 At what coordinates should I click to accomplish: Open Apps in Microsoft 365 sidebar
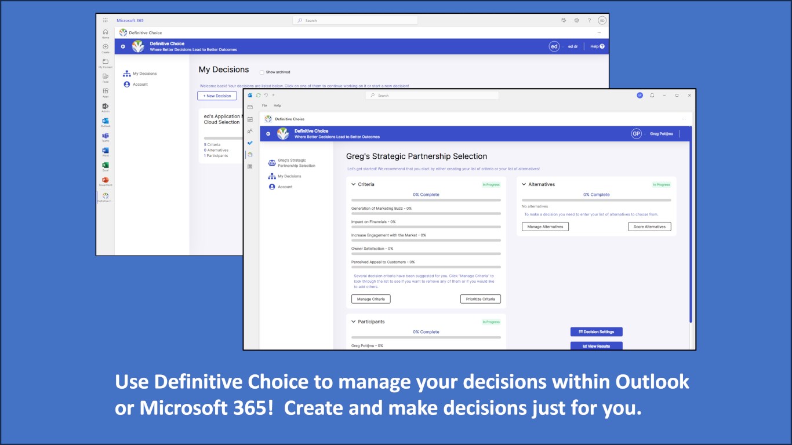coord(105,93)
